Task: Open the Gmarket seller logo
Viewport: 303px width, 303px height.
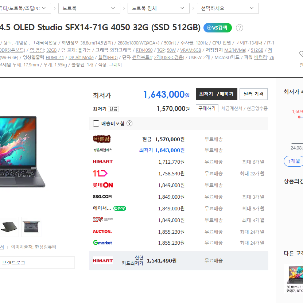Action: tap(102, 242)
